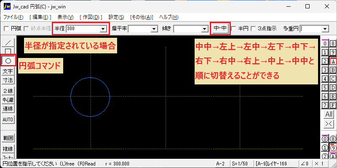Open the 作図(D) menu

click(91, 17)
